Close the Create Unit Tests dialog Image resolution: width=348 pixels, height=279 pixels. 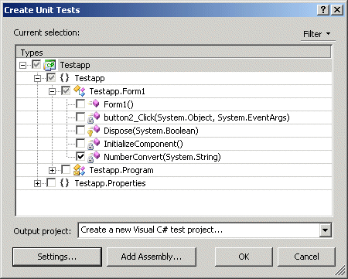(337, 10)
